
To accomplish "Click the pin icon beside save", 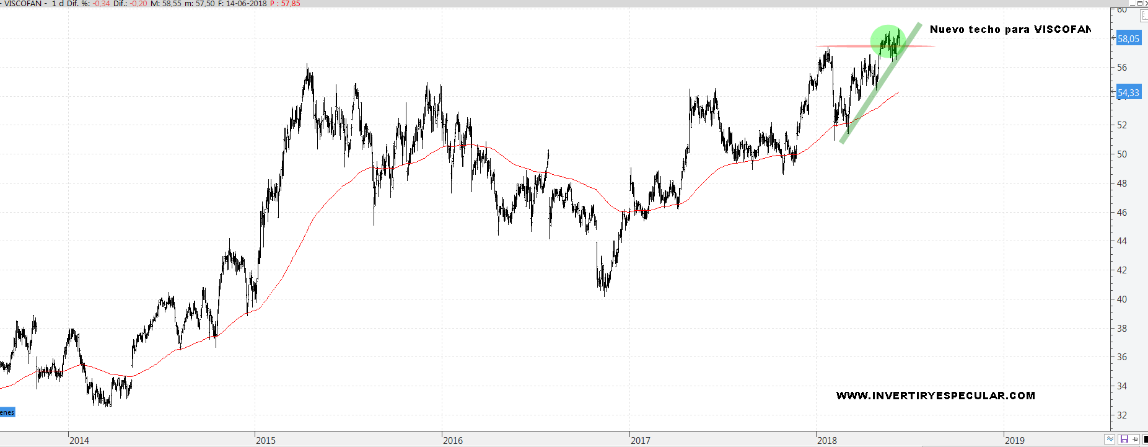I will (1135, 439).
